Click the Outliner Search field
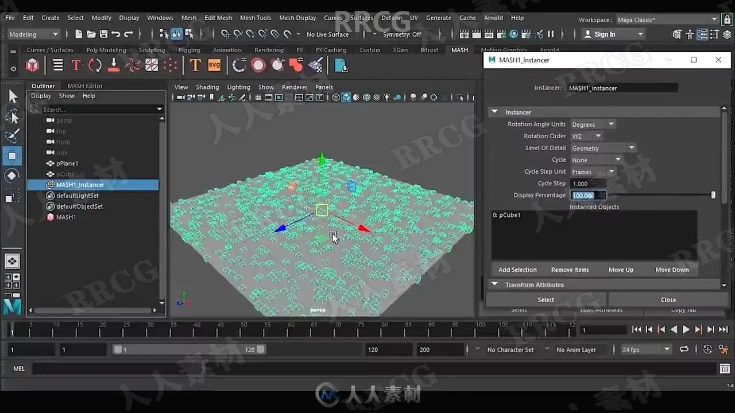 coord(98,109)
